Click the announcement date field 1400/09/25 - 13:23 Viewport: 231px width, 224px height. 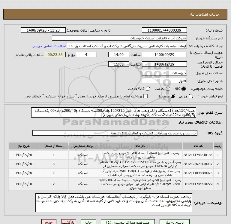point(43,30)
